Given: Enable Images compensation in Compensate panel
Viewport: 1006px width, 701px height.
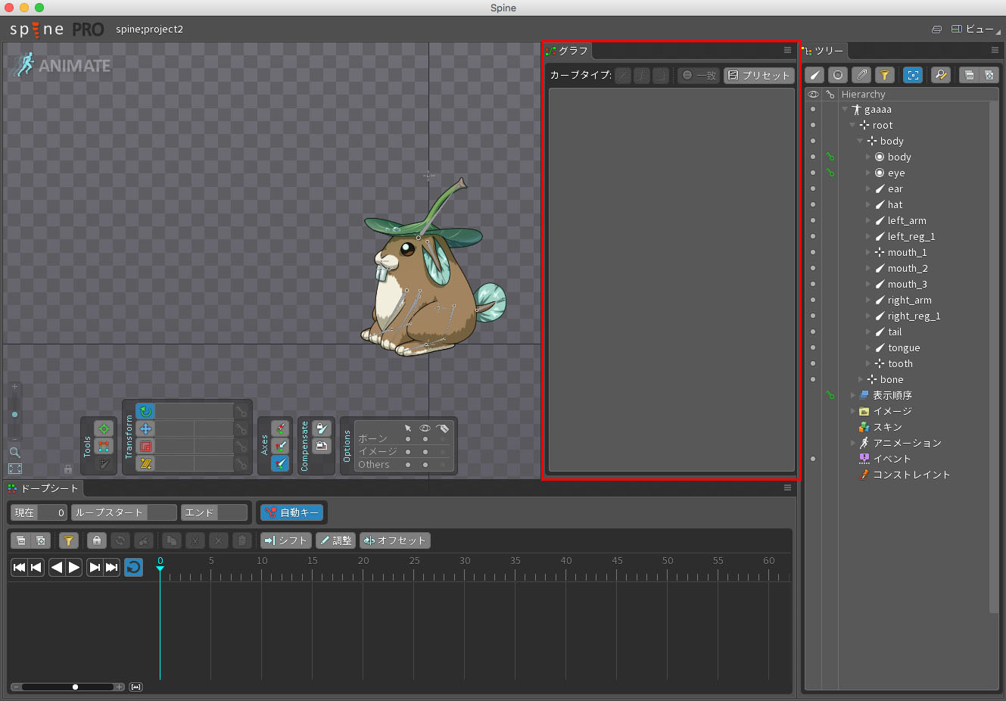Looking at the screenshot, I should point(321,446).
